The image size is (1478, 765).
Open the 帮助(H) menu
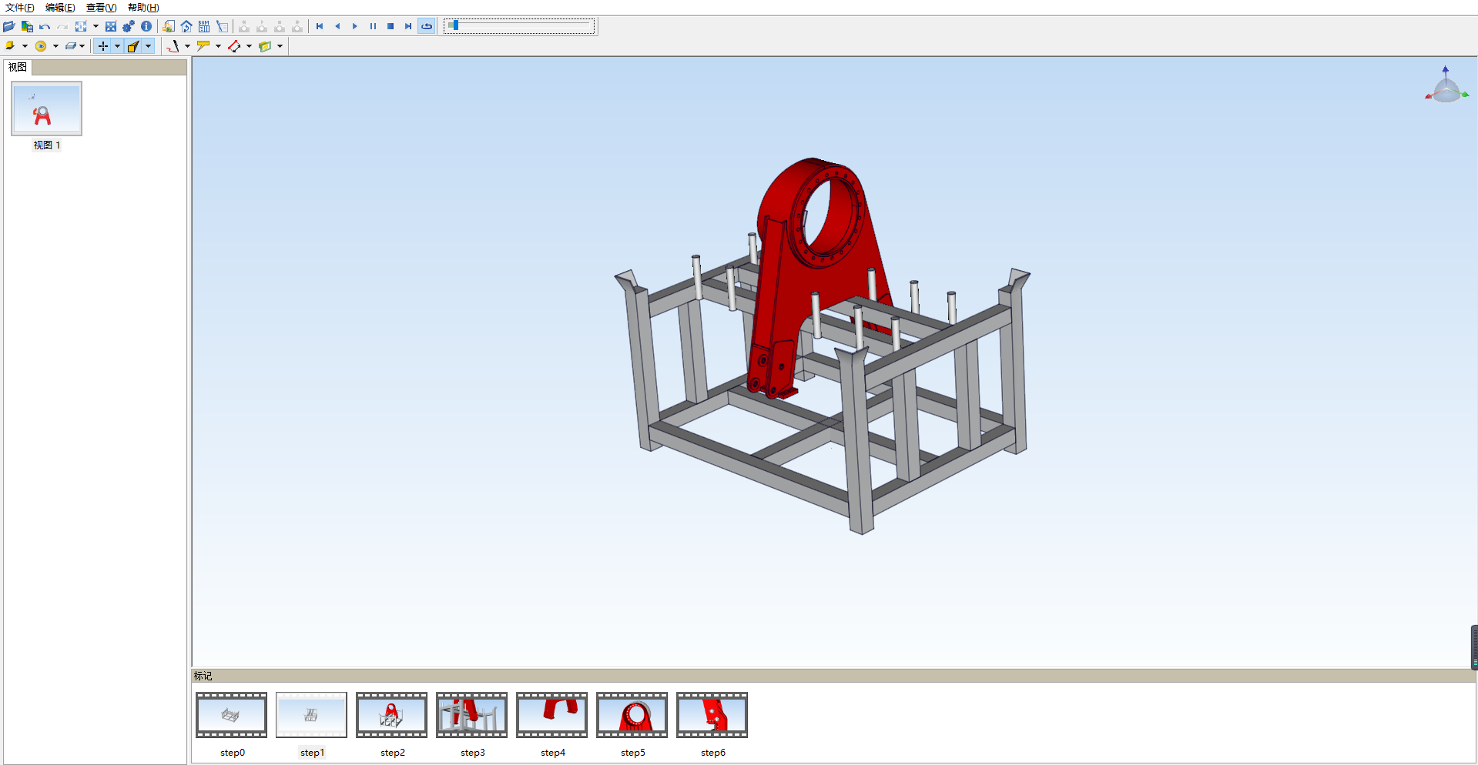click(143, 8)
